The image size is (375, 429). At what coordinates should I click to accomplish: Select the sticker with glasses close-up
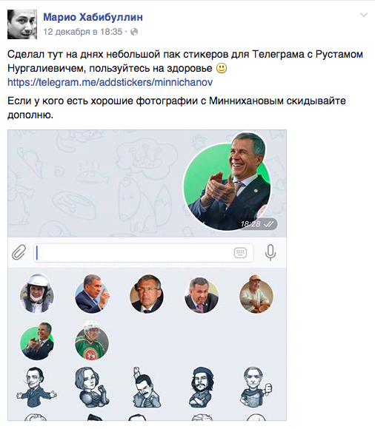click(147, 294)
